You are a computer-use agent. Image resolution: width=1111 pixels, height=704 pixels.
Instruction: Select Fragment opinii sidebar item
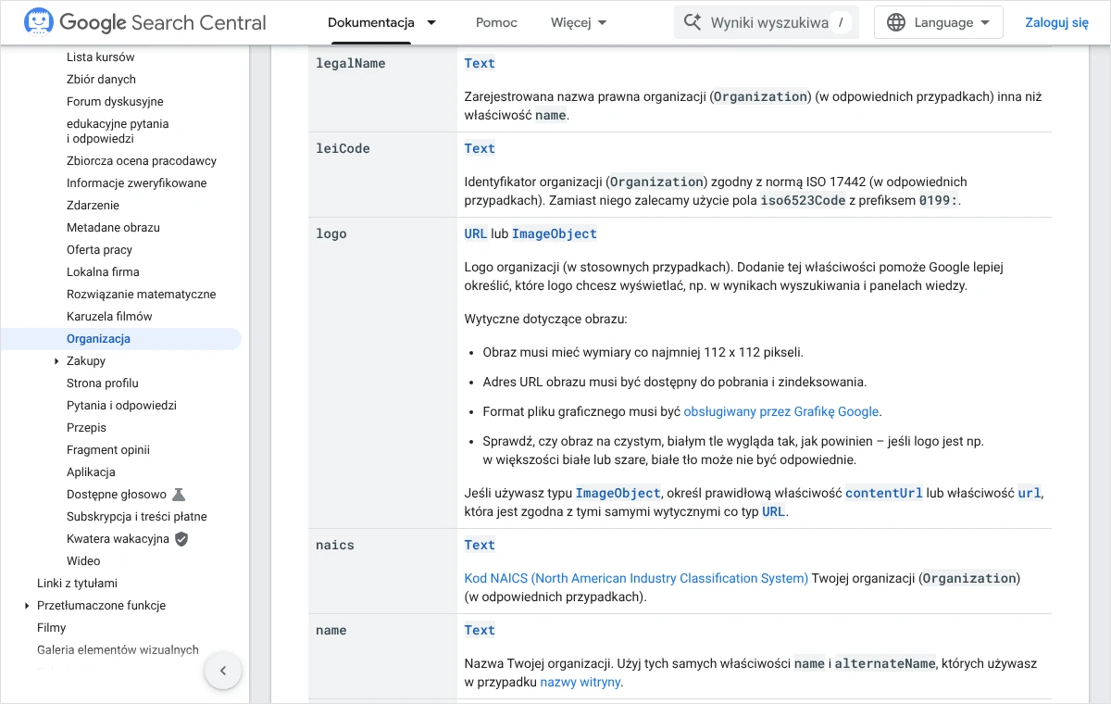(x=108, y=449)
